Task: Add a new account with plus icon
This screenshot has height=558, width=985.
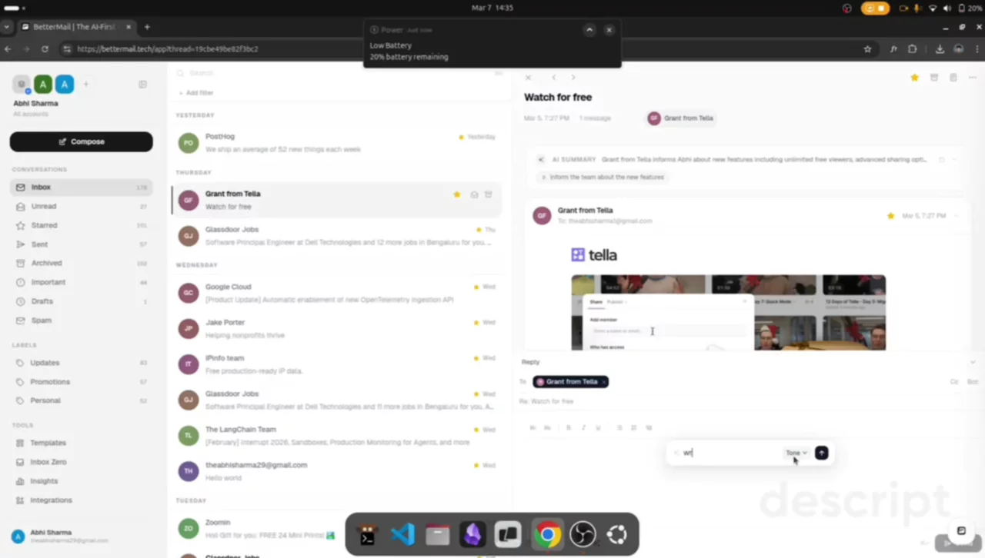Action: point(85,85)
